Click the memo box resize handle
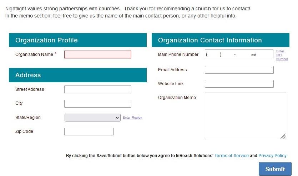The image size is (298, 176). point(283,136)
